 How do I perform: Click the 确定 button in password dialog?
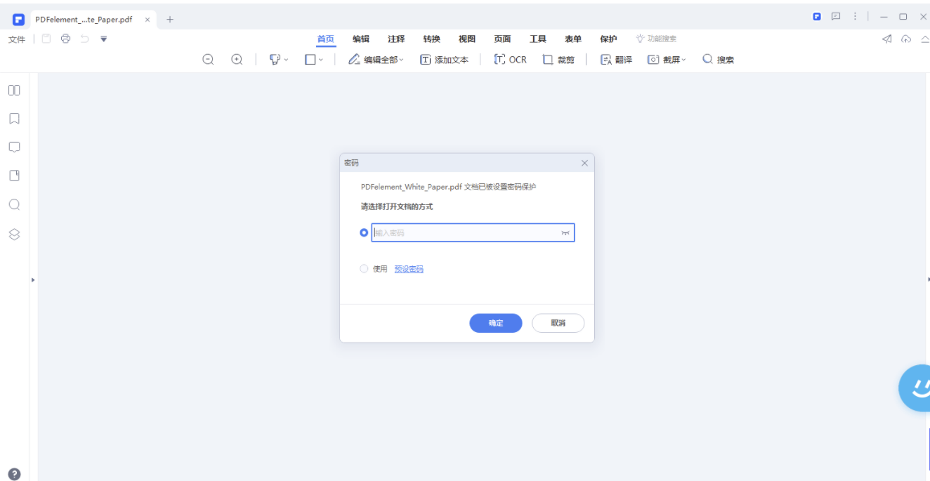point(495,323)
